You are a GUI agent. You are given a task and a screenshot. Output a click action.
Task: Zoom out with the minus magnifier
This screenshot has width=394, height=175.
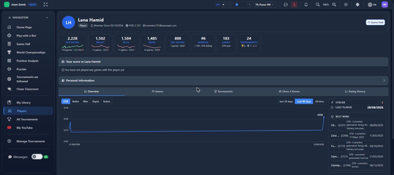click(x=318, y=5)
